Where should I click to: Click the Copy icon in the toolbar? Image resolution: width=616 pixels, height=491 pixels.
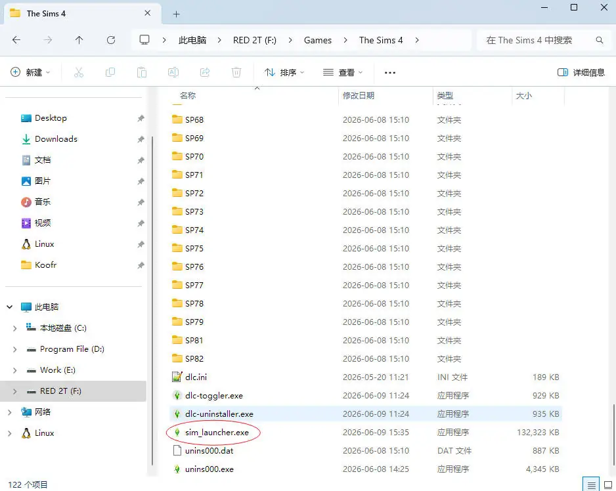coord(110,72)
